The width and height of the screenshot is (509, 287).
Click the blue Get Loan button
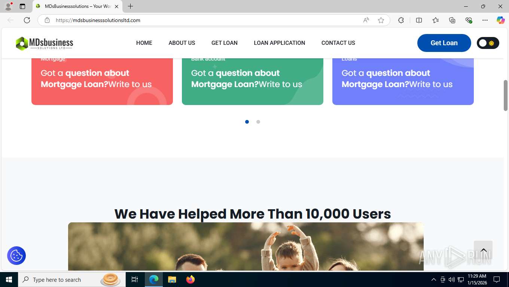[444, 43]
